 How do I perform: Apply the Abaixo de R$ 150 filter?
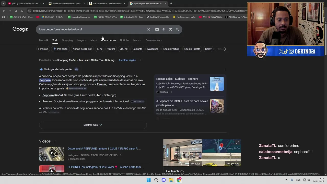(x=82, y=49)
